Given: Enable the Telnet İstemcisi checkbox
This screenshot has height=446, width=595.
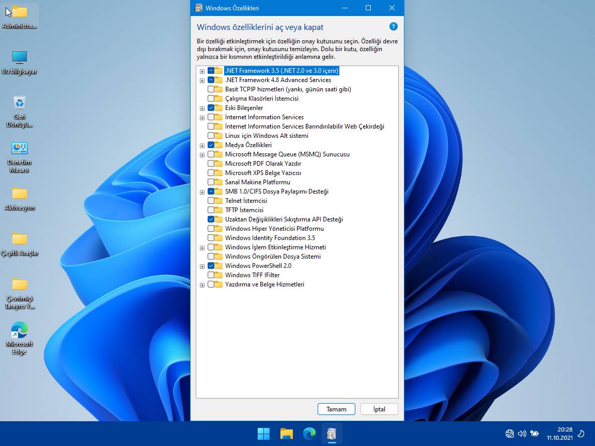Looking at the screenshot, I should (x=211, y=201).
